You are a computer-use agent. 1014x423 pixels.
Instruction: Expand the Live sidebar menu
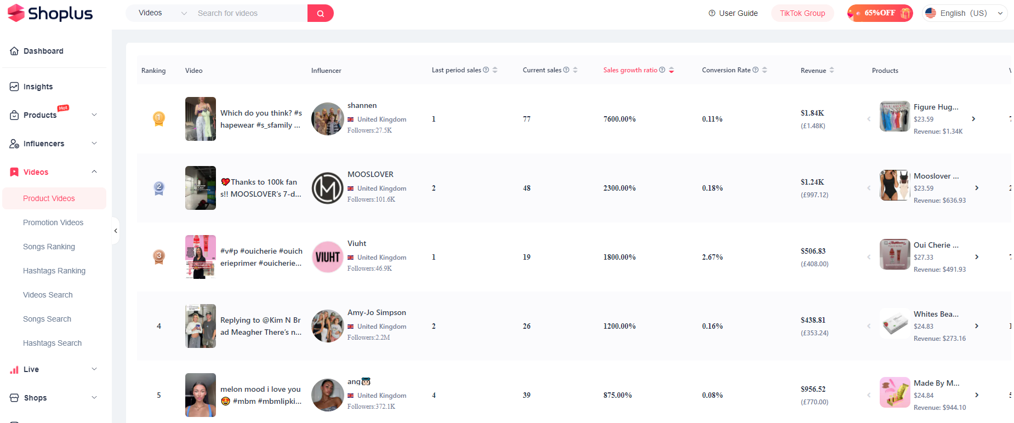pyautogui.click(x=54, y=369)
